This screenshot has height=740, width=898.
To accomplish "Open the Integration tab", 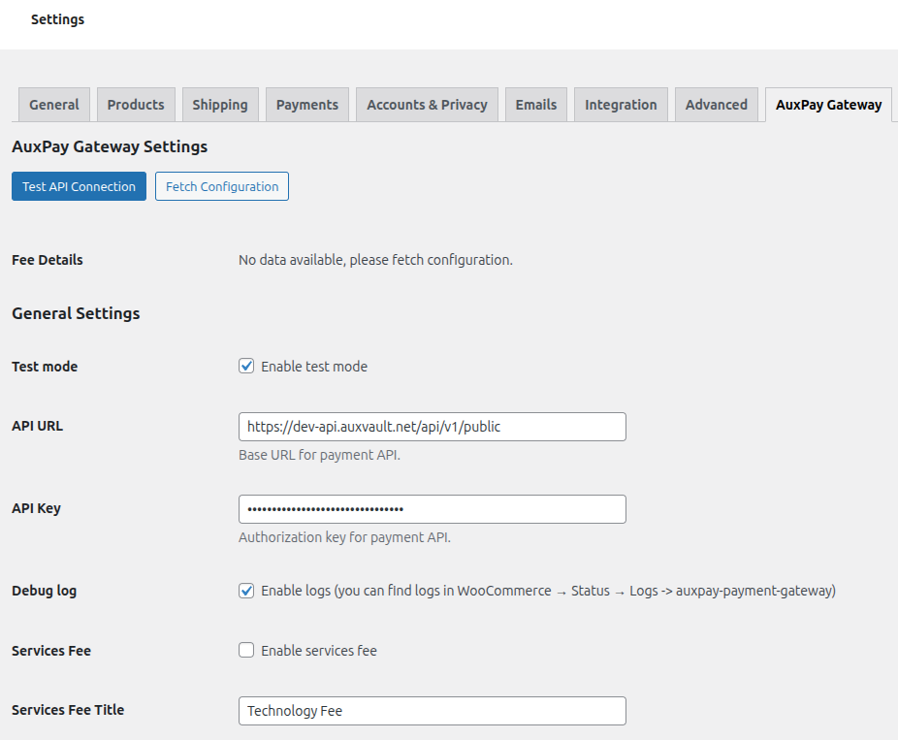I will click(x=621, y=104).
